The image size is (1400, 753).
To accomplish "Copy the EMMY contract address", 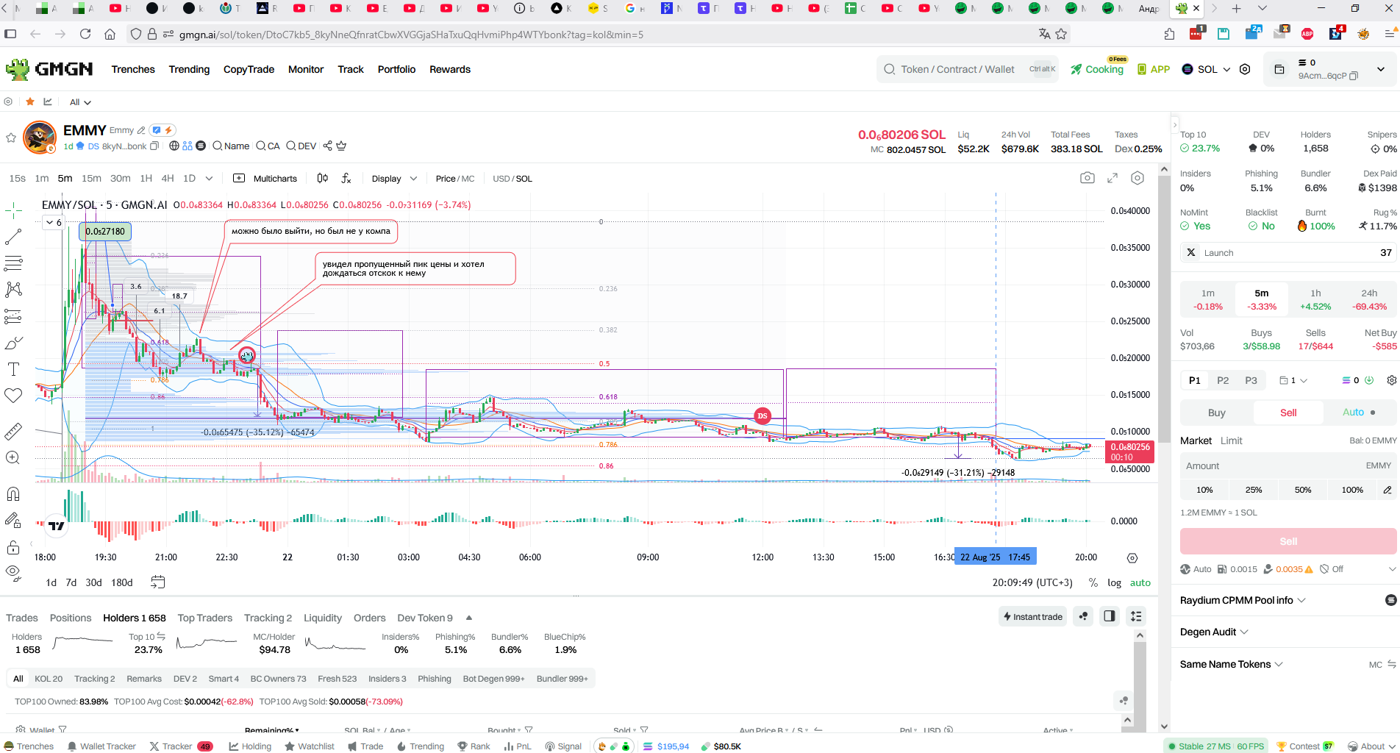I will pos(154,146).
